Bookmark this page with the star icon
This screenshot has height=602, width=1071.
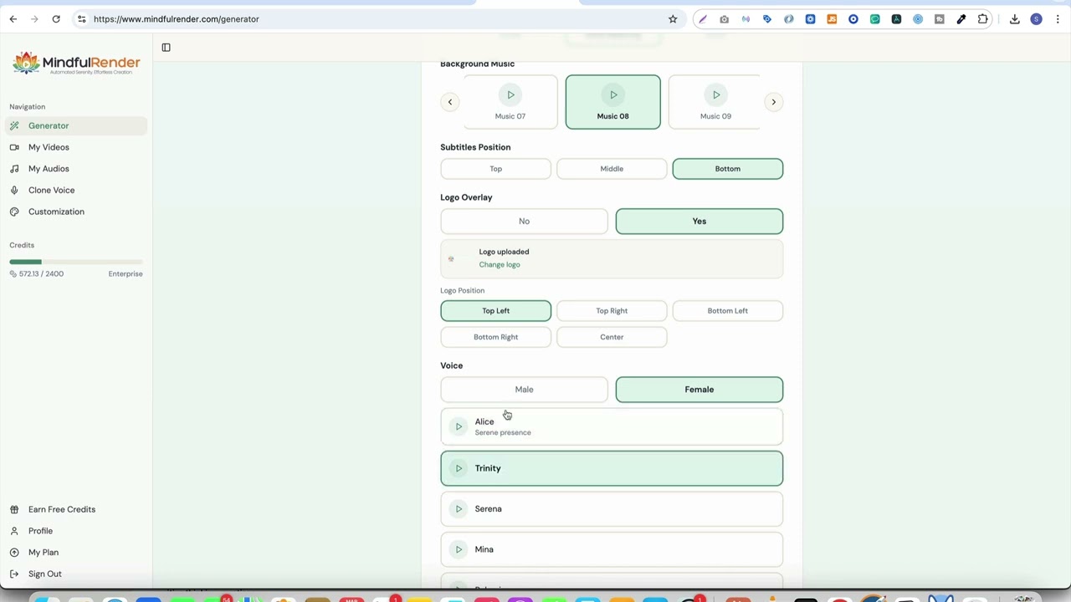[x=673, y=19]
